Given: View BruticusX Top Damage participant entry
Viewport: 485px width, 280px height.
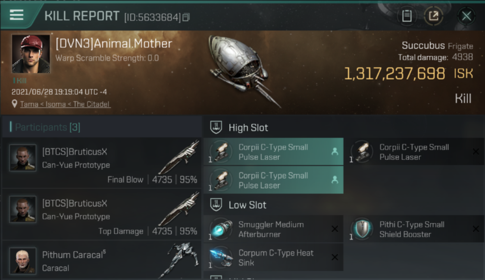Looking at the screenshot, I should click(x=101, y=214).
